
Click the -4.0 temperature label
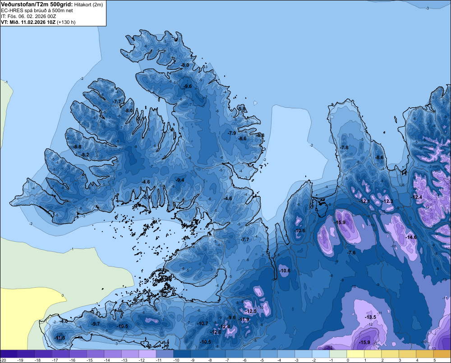[64, 322]
